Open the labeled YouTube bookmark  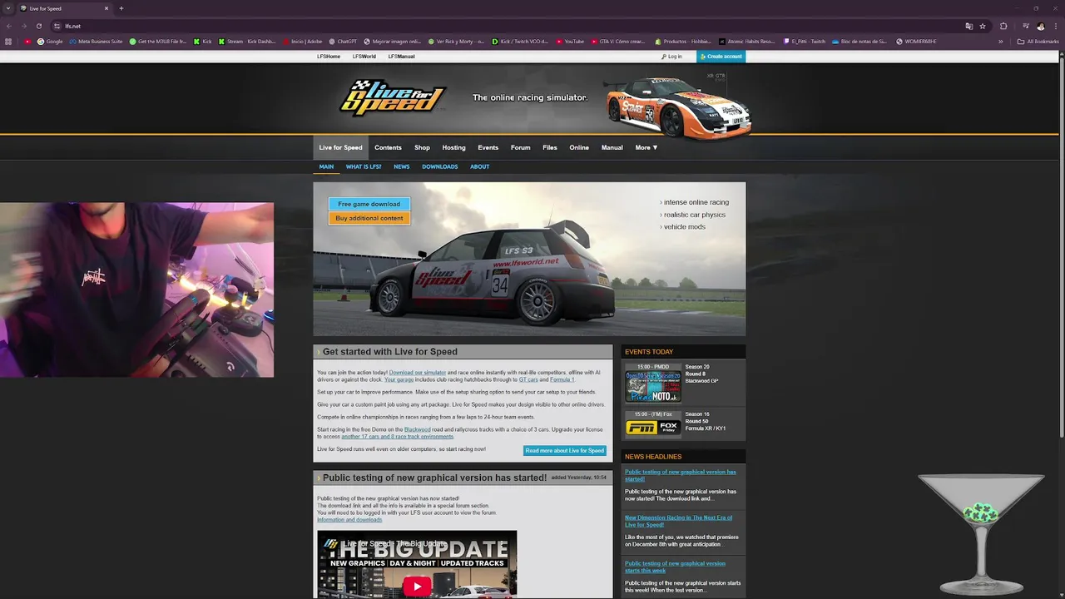pos(570,41)
